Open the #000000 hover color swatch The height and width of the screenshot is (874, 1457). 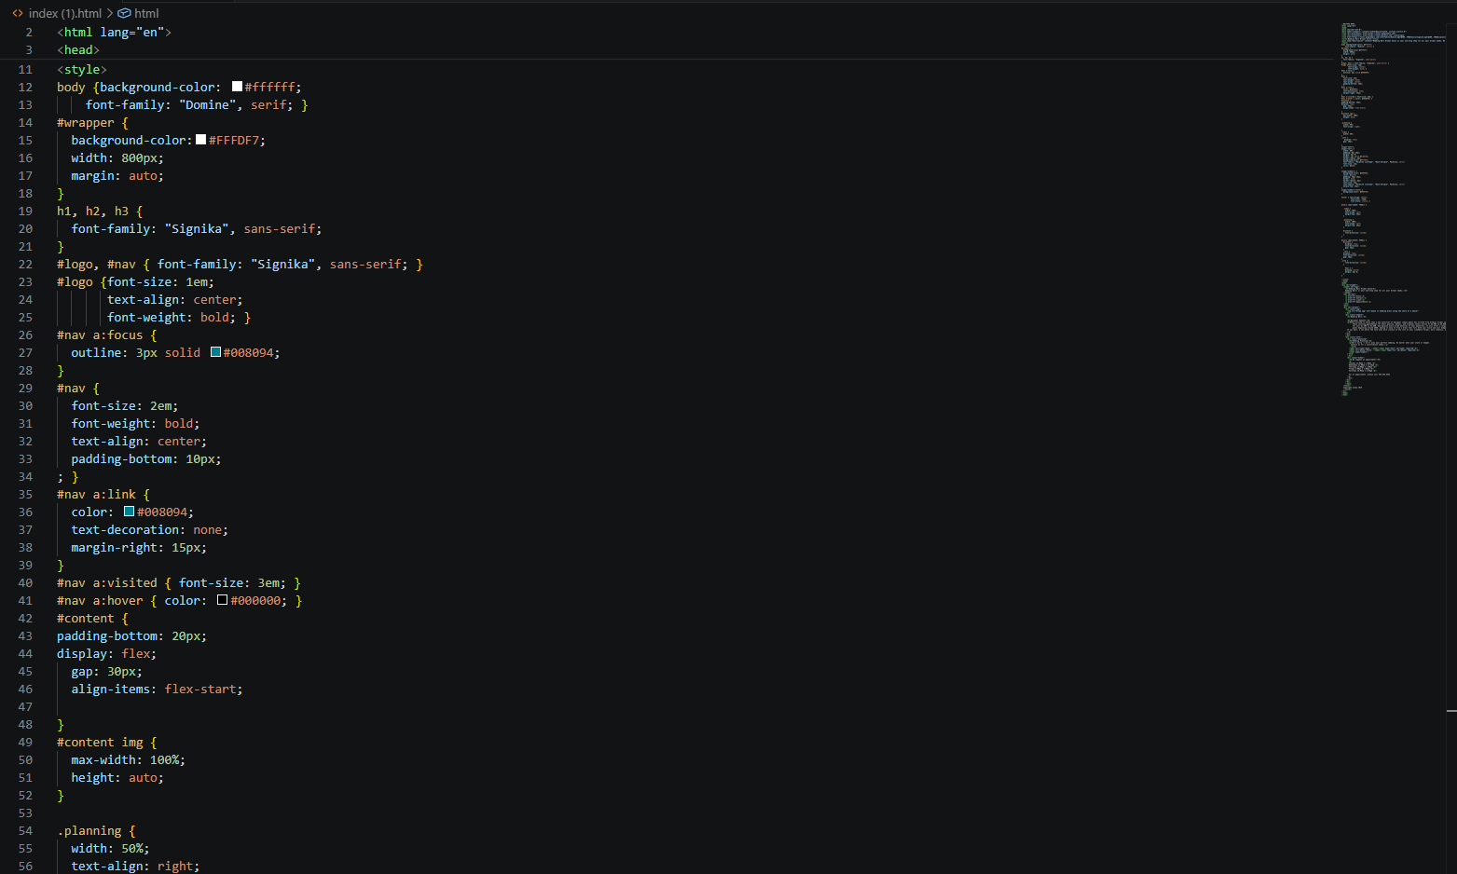[222, 600]
